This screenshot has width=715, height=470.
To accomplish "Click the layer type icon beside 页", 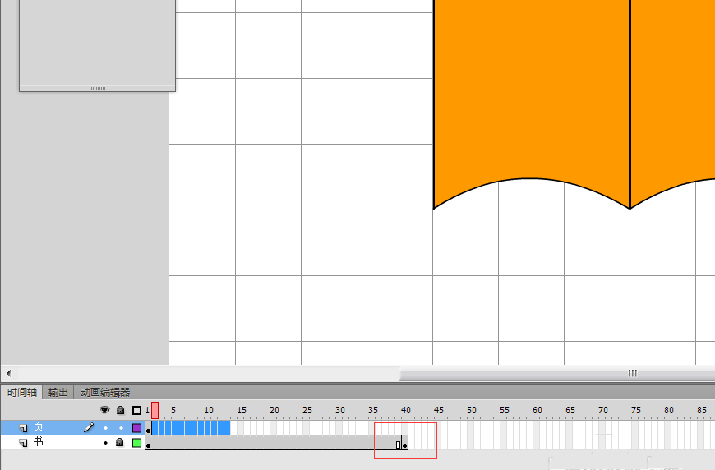I will click(x=23, y=428).
